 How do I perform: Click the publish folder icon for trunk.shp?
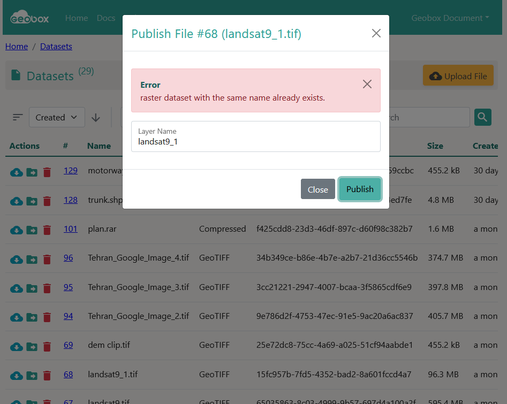click(x=32, y=201)
